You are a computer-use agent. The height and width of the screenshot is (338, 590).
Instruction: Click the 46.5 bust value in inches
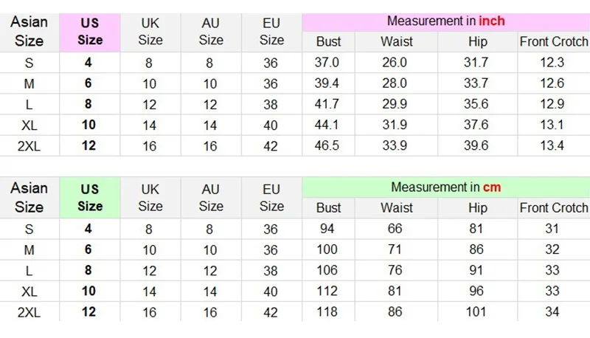pyautogui.click(x=327, y=145)
